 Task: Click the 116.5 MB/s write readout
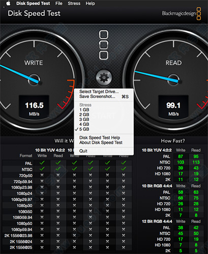point(34,108)
